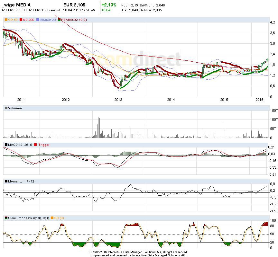Click the orange GD (3) legend square
Image resolution: width=278 pixels, height=257 pixels.
point(52,218)
